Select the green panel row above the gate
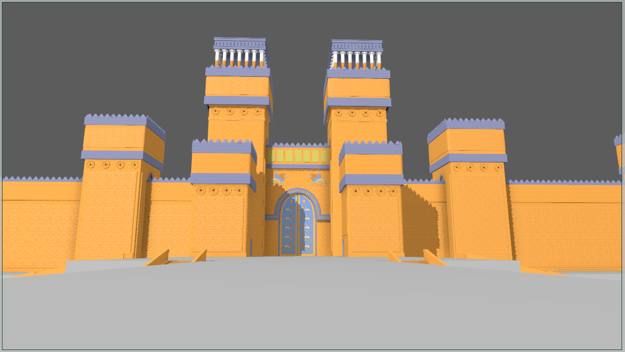The width and height of the screenshot is (625, 352). (297, 156)
